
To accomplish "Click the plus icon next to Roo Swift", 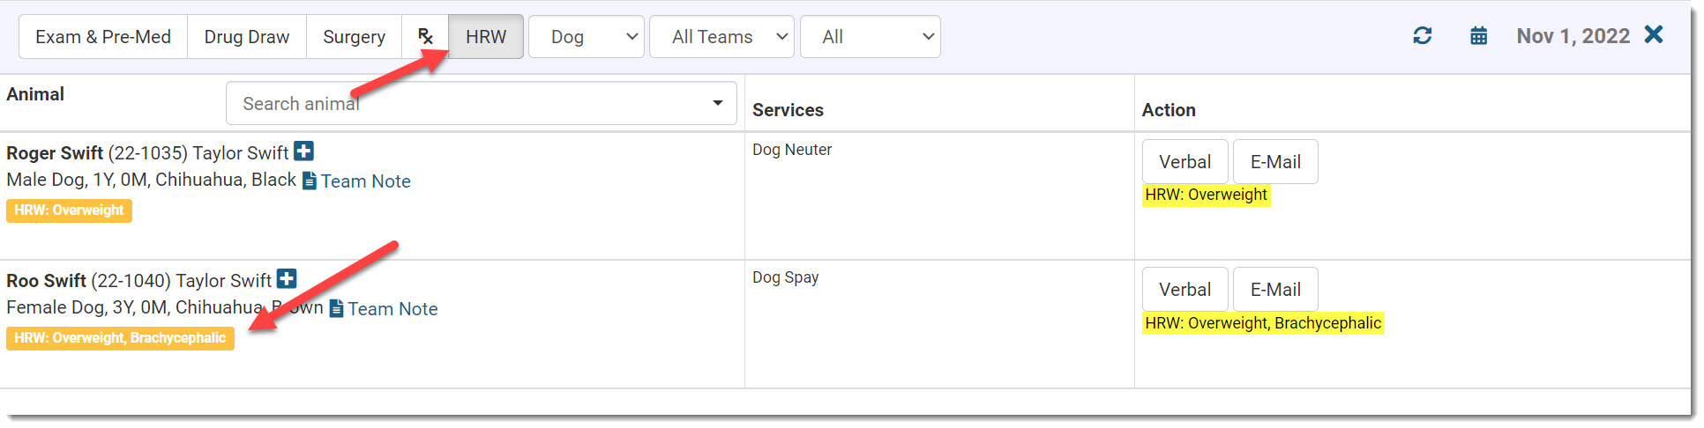I will [287, 279].
